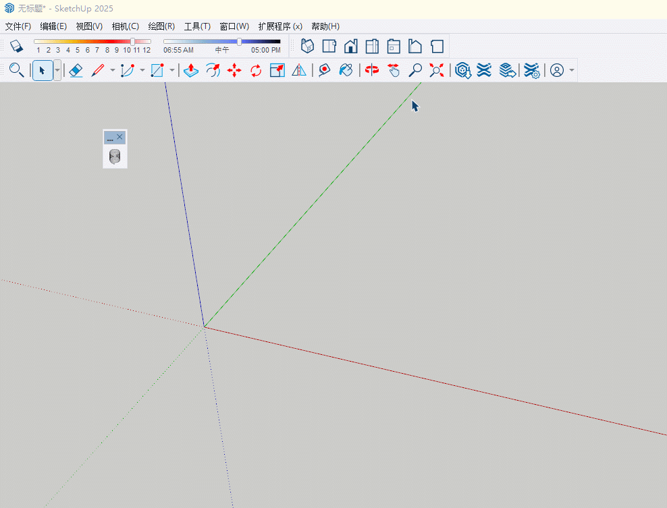Click the time-of-day shadow slider handle
Viewport: 667px width, 508px height.
(239, 42)
